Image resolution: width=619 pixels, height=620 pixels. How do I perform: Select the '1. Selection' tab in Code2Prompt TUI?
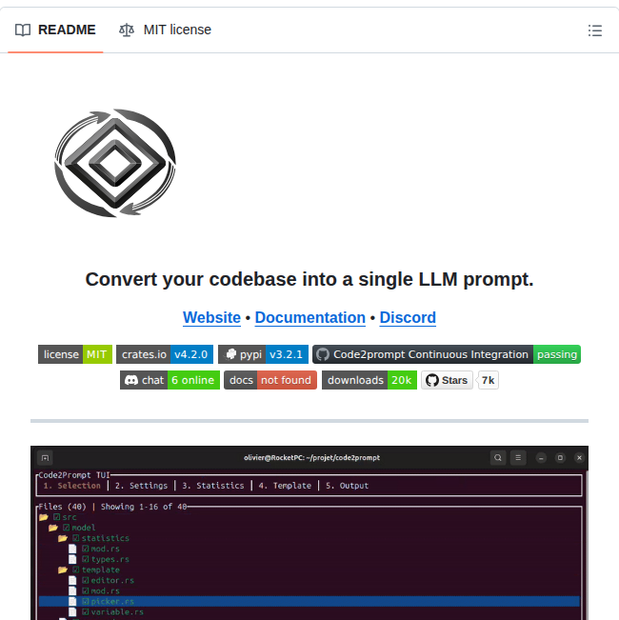pyautogui.click(x=72, y=486)
